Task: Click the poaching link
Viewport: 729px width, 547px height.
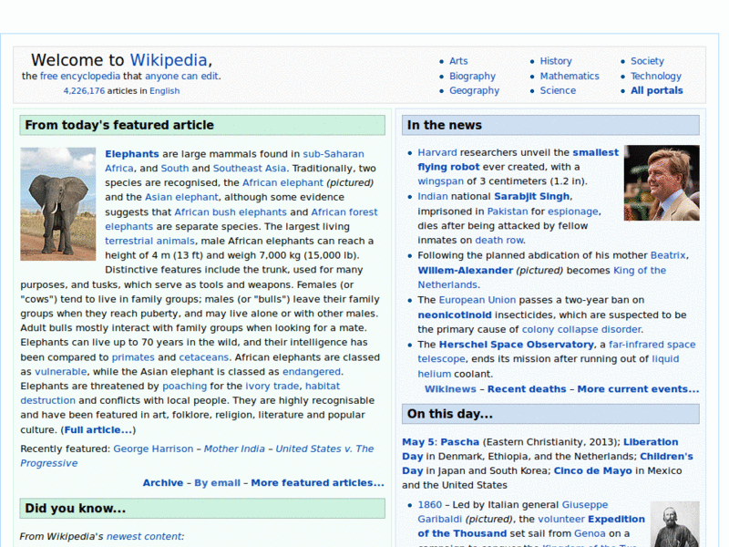Action: [x=185, y=386]
